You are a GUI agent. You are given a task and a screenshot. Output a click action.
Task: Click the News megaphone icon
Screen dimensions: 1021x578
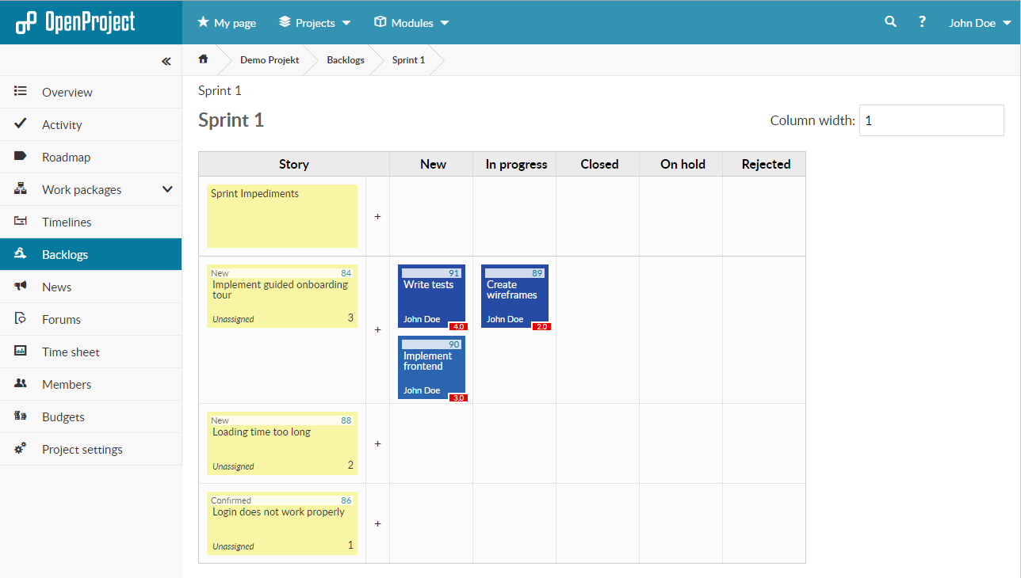click(21, 287)
